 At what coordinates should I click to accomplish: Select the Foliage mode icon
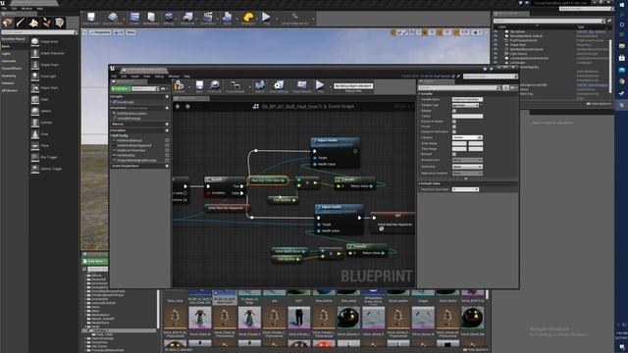[47, 23]
